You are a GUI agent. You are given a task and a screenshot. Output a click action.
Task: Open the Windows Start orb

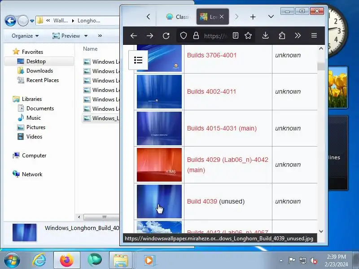12,260
